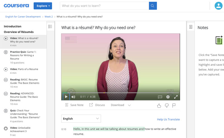Toggle the Notes panel icon

[191, 27]
